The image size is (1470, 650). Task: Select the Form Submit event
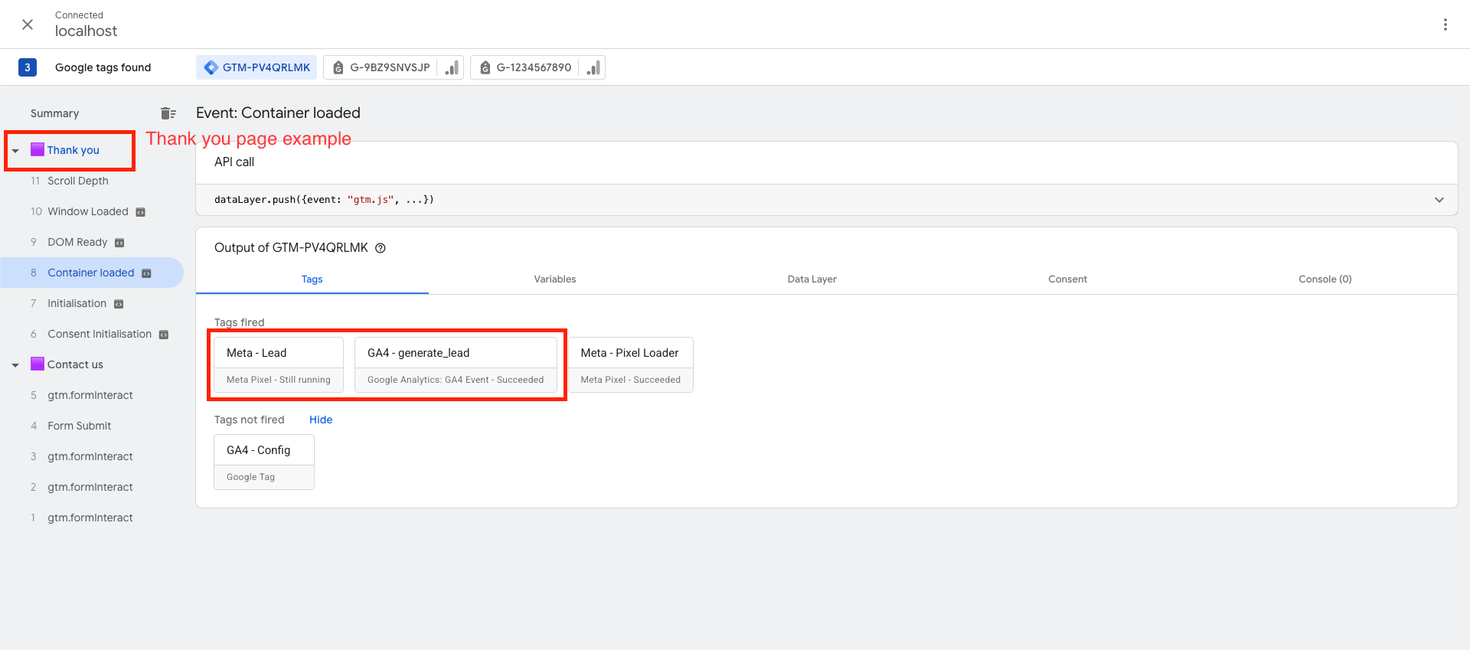pos(80,426)
